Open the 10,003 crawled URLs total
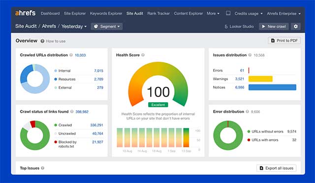 (x=80, y=55)
